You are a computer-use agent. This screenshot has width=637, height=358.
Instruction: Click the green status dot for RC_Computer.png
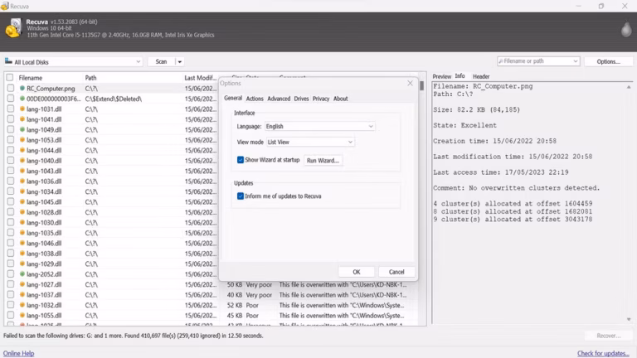pyautogui.click(x=22, y=88)
